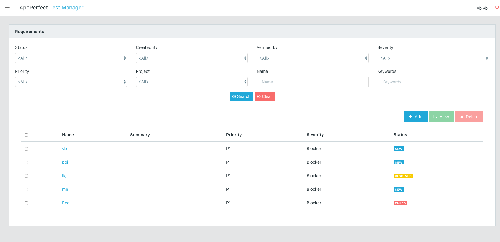The image size is (500, 242).
Task: Open the vb requirement link
Action: [64, 149]
